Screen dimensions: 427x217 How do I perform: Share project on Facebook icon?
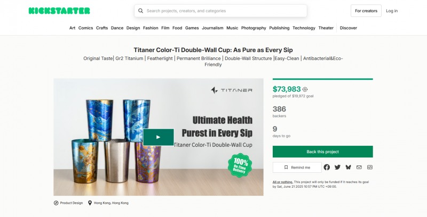point(327,168)
